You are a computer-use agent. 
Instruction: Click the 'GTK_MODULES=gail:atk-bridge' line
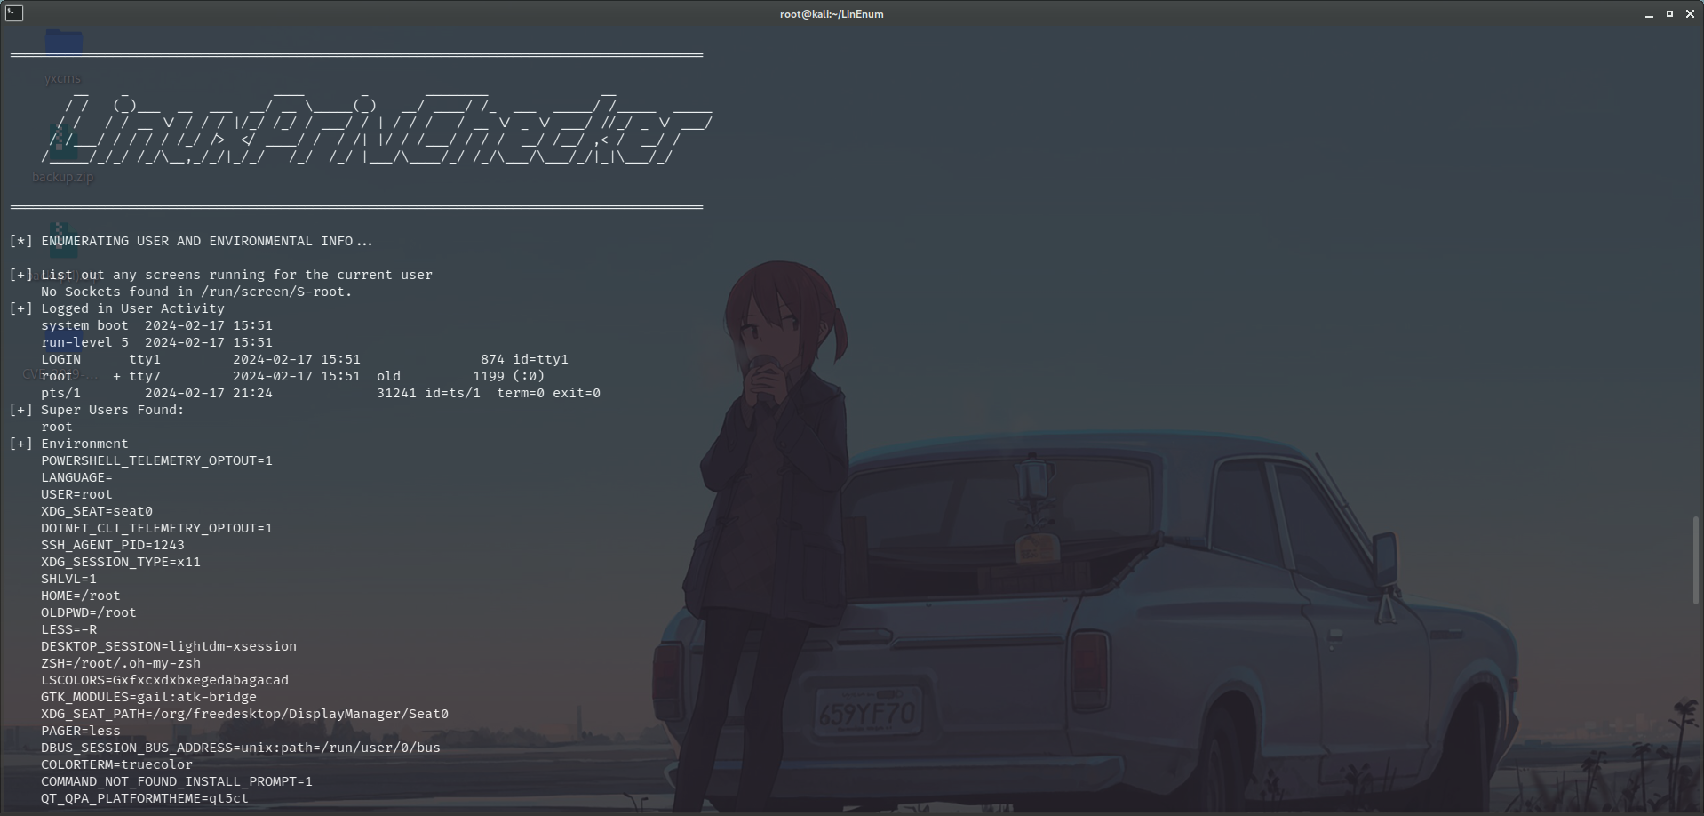coord(148,697)
